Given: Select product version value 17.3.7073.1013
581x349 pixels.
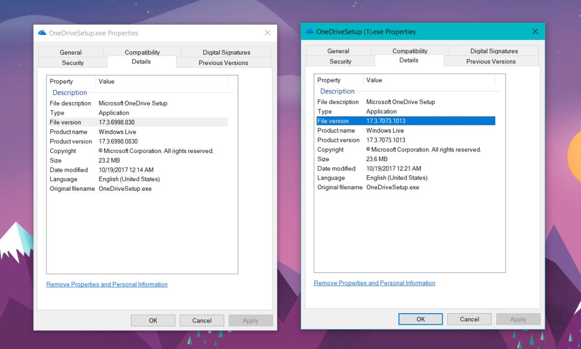Looking at the screenshot, I should [386, 140].
